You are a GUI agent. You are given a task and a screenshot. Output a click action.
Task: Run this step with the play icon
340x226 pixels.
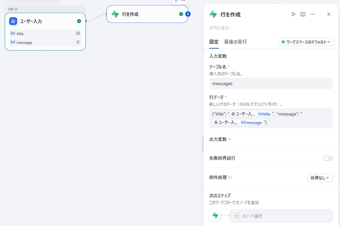click(293, 14)
